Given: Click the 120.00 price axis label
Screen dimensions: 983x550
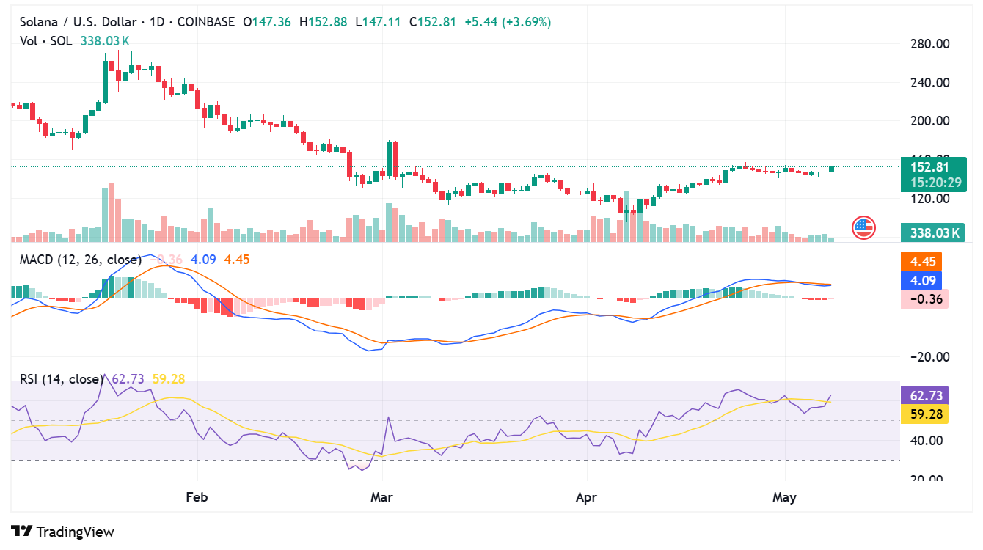Looking at the screenshot, I should [x=929, y=199].
